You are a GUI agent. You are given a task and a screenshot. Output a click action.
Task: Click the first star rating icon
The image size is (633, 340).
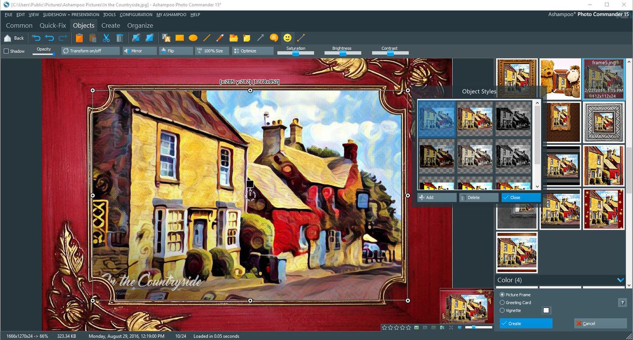point(384,327)
